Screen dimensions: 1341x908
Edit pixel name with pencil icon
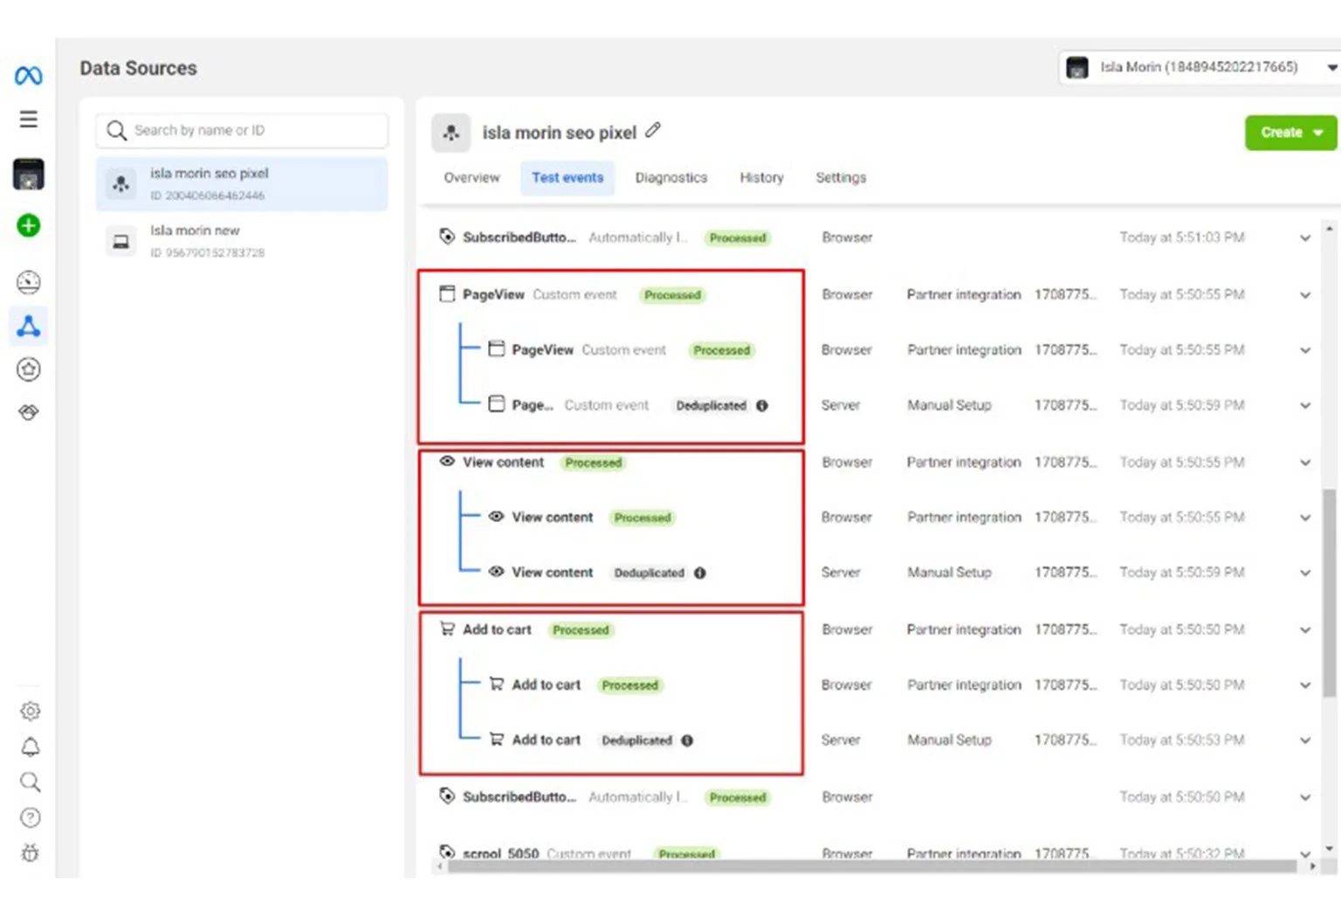(653, 131)
